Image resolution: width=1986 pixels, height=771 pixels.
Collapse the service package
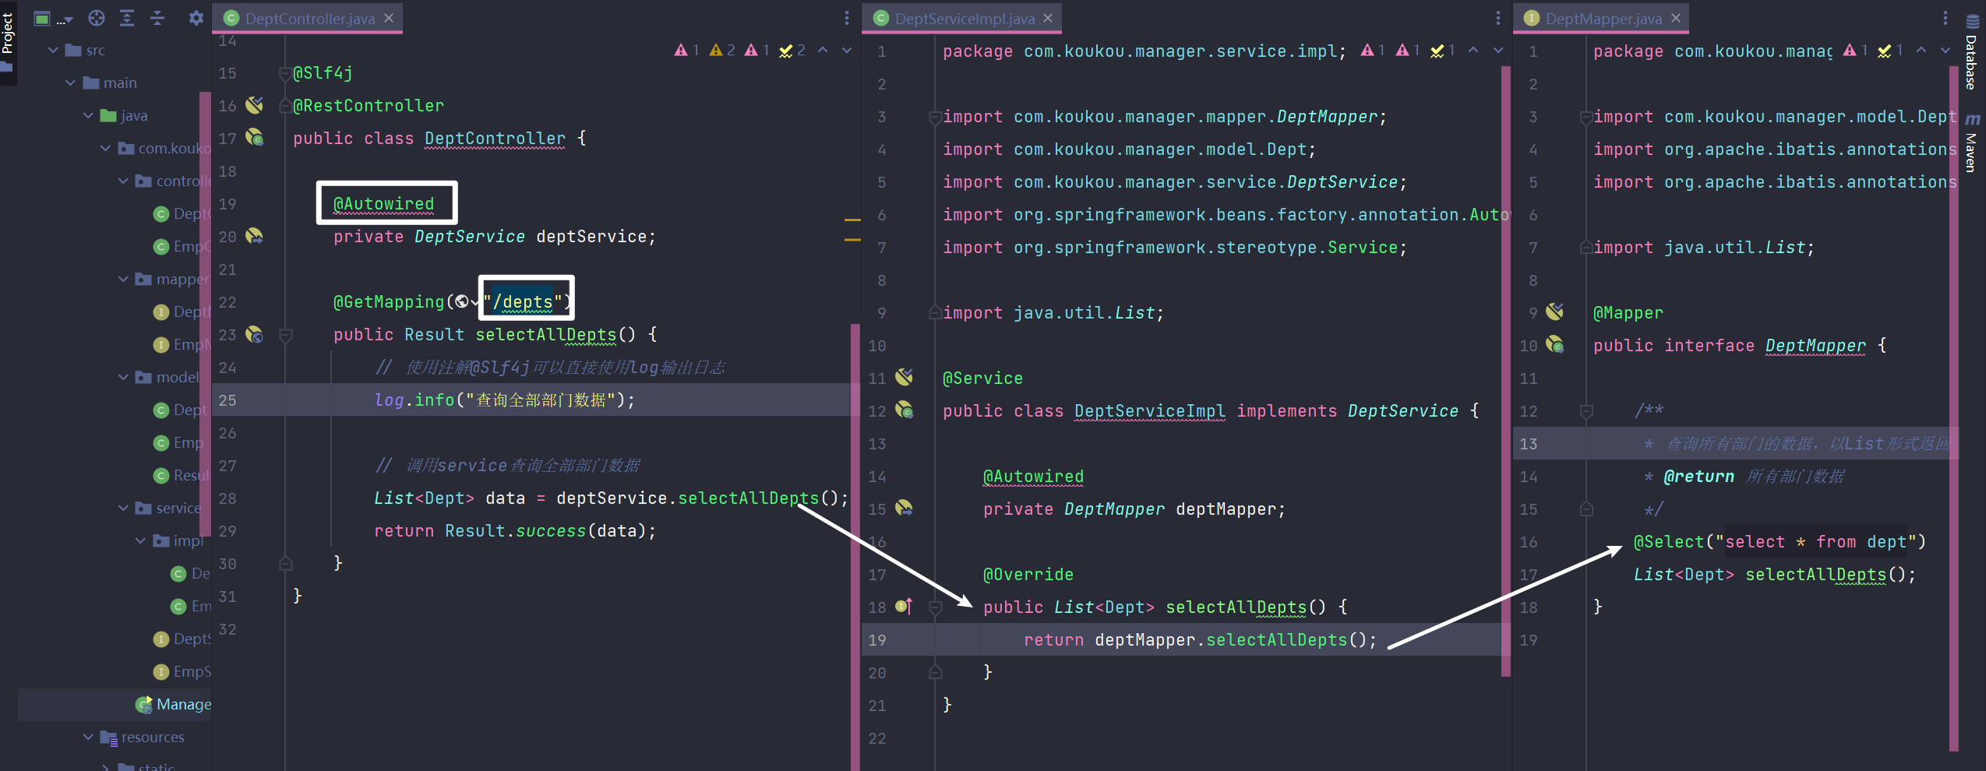click(123, 509)
